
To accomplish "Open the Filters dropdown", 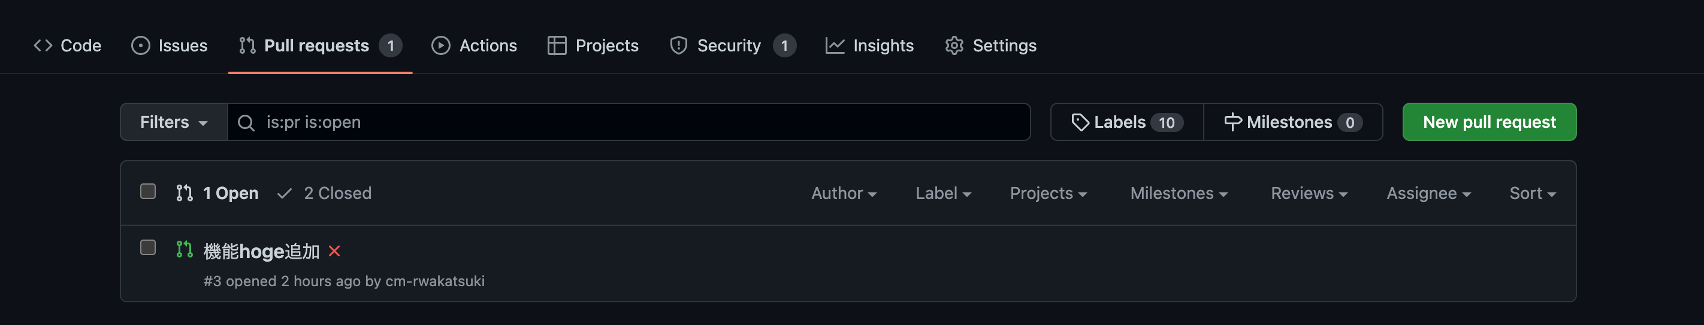I will point(174,122).
